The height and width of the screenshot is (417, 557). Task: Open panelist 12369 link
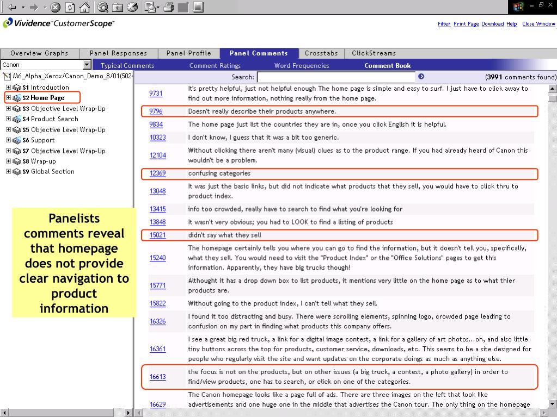click(x=158, y=173)
